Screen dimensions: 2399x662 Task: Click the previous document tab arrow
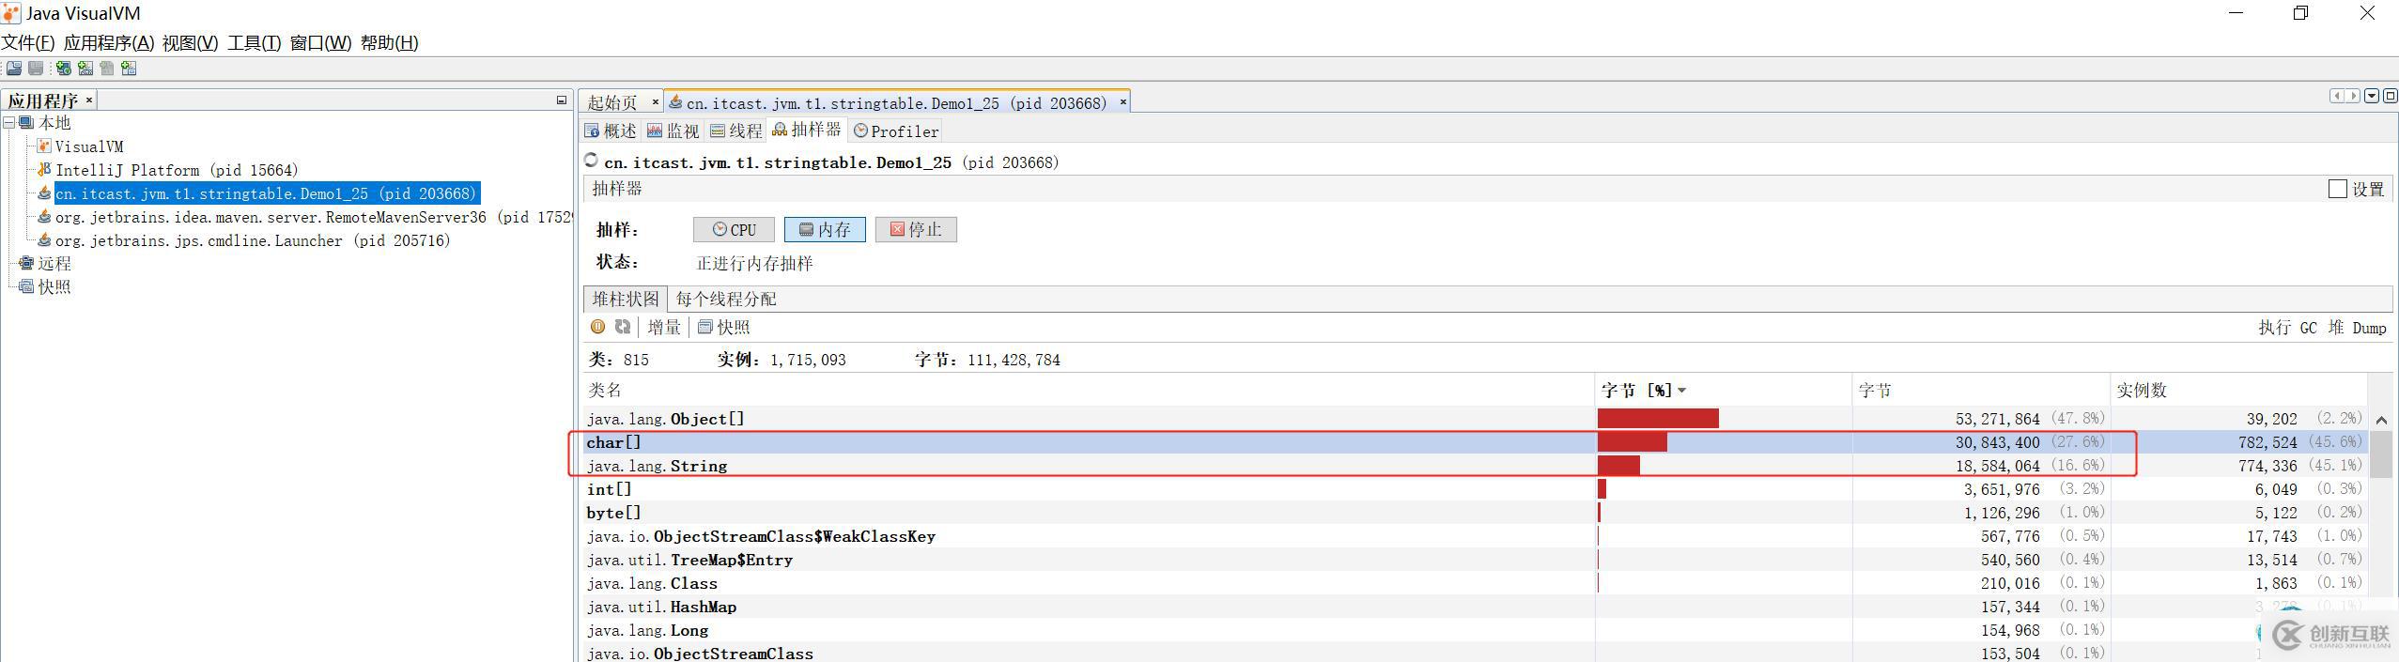2337,96
